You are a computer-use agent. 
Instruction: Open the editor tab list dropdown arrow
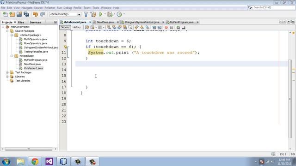[289, 22]
